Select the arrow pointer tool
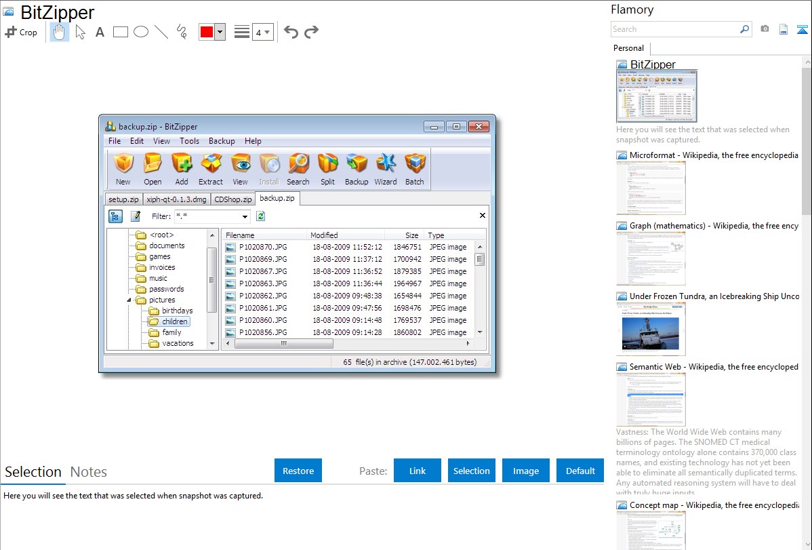 [80, 32]
